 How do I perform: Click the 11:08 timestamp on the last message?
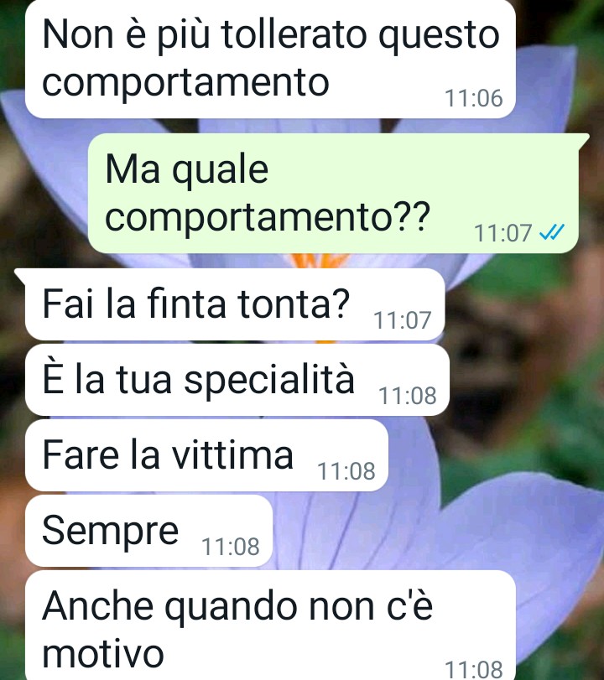(x=474, y=669)
